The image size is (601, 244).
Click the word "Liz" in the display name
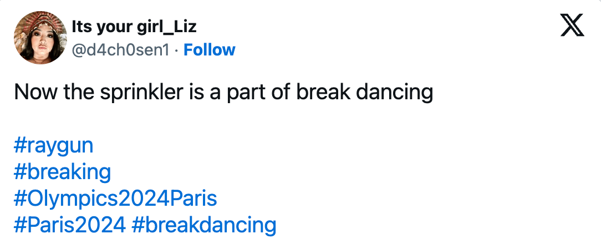click(185, 27)
